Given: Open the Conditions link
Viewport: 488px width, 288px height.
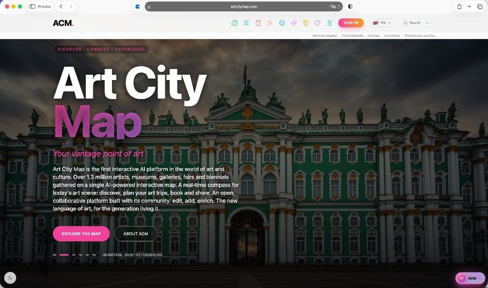Looking at the screenshot, I should point(392,35).
